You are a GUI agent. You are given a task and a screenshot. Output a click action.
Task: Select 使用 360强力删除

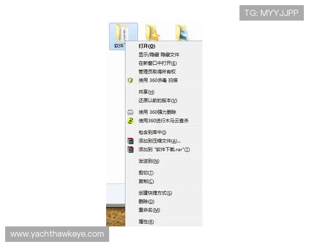[x=157, y=112]
